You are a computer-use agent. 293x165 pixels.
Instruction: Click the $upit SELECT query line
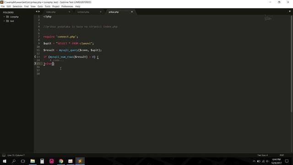click(69, 44)
